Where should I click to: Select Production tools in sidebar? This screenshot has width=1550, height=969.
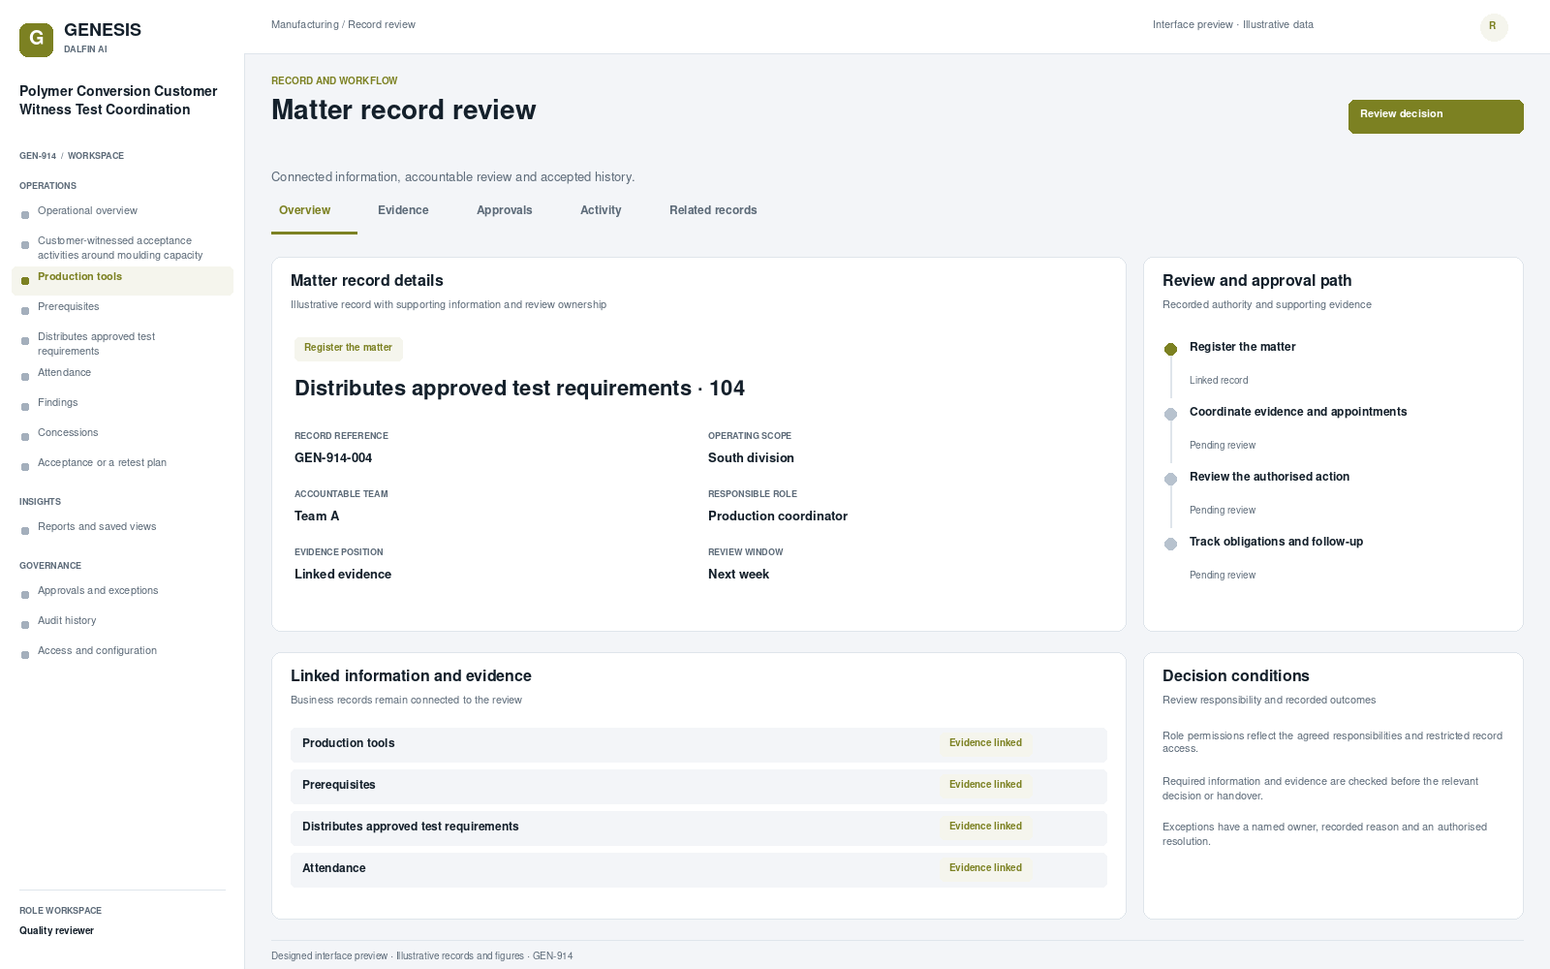122,281
